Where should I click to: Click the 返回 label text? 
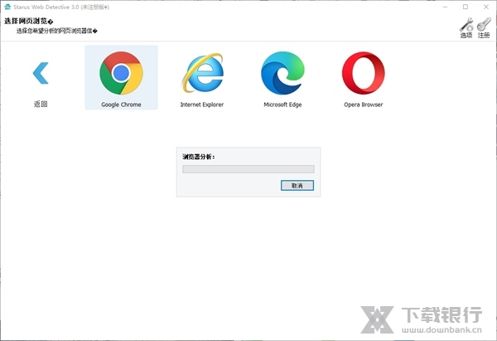[x=41, y=104]
